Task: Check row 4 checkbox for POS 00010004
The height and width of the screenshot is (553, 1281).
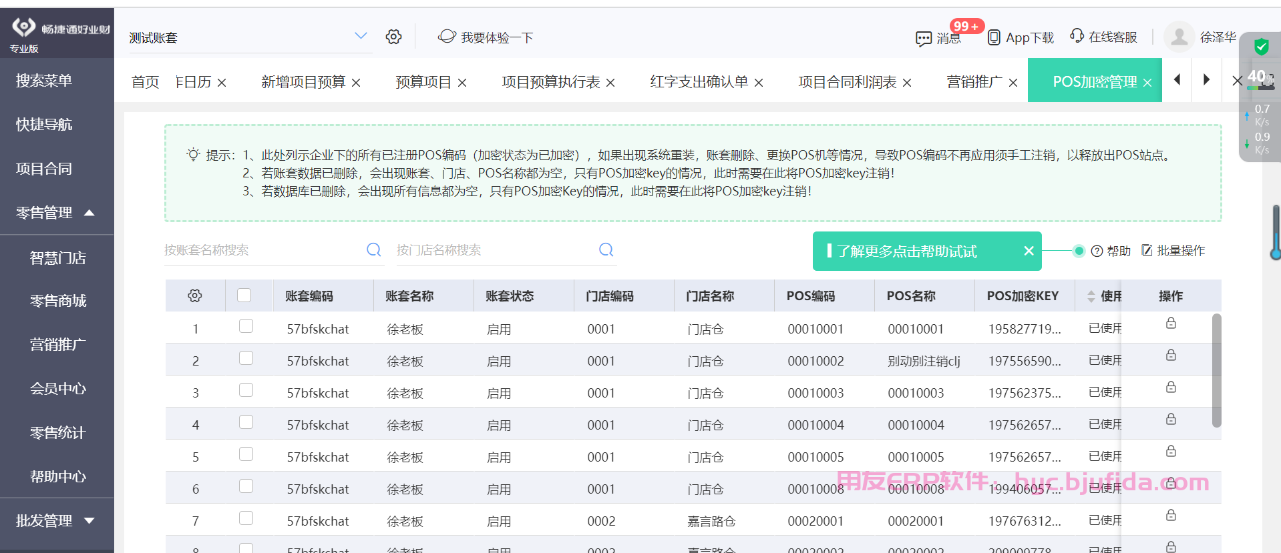Action: (x=246, y=422)
